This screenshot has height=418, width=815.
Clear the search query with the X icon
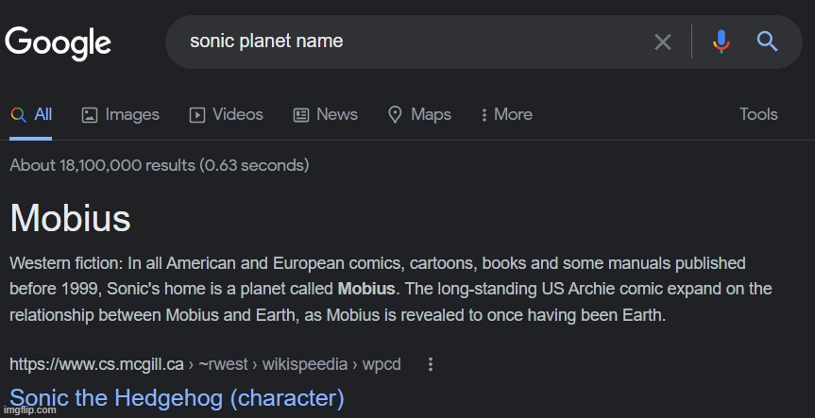(x=662, y=42)
